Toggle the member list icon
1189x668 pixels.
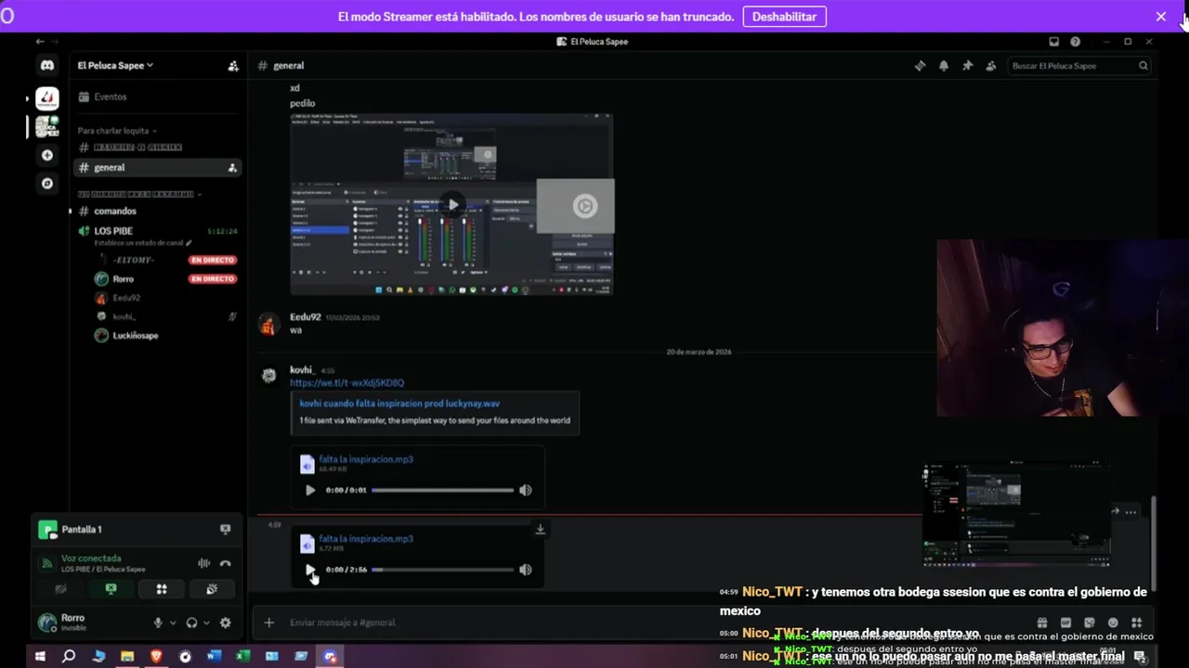coord(991,66)
